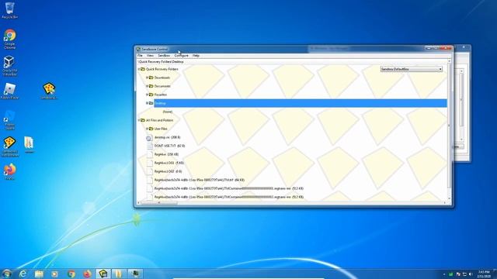This screenshot has width=497, height=279.
Task: Open the Sandbox menu
Action: click(164, 55)
